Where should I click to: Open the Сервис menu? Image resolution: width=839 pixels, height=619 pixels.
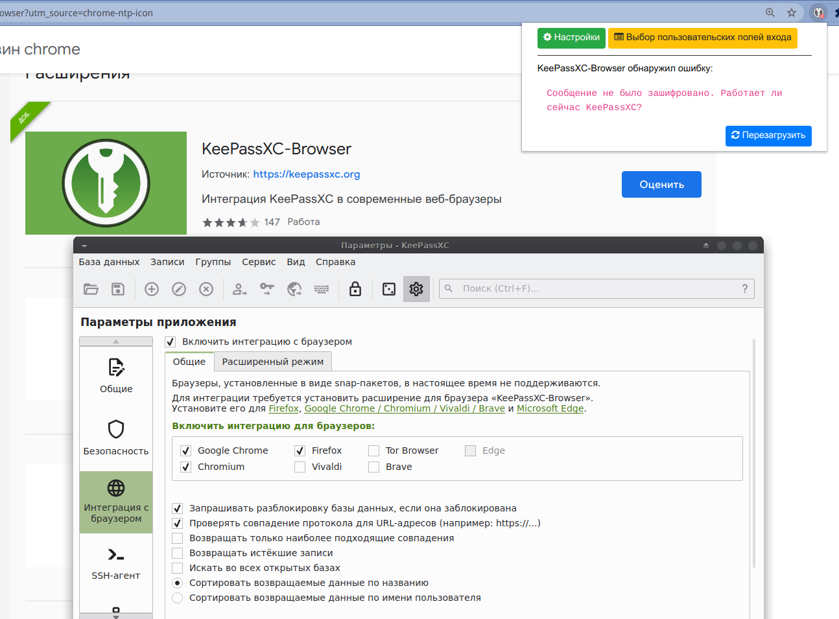259,262
